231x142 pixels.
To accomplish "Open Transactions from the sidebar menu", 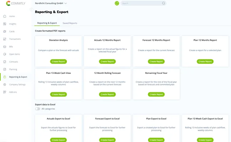I will click(x=15, y=39).
